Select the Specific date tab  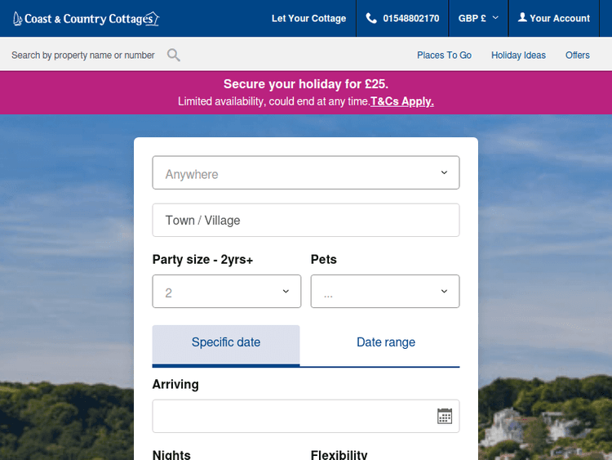(x=226, y=343)
